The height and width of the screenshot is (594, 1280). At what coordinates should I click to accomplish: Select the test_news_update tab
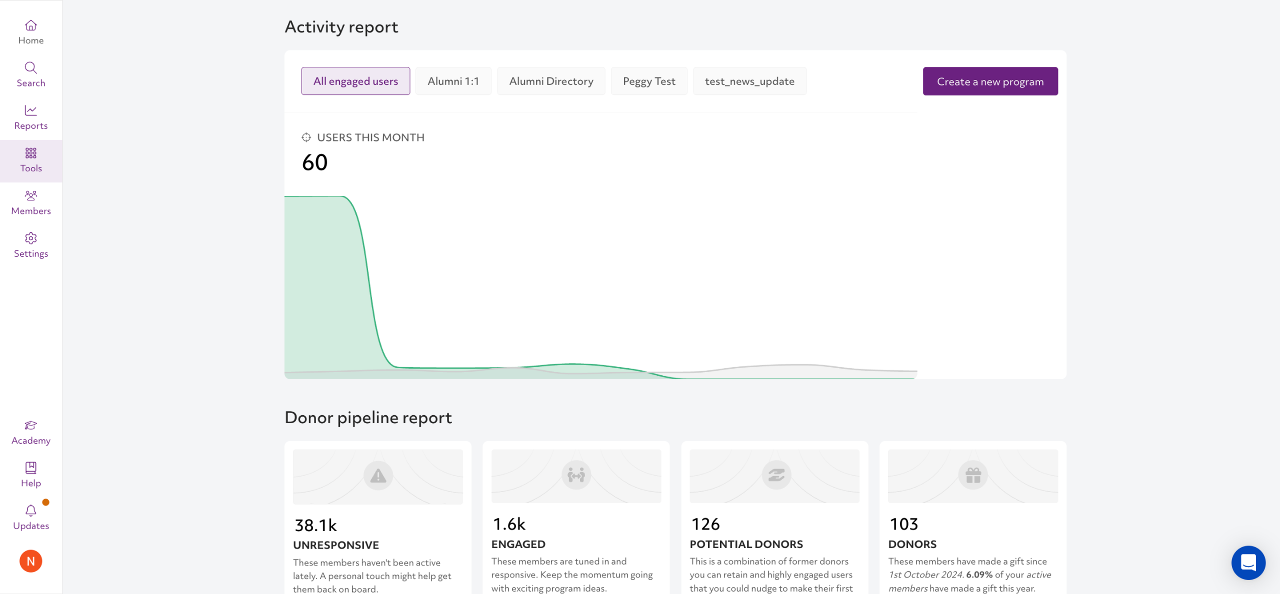tap(749, 81)
